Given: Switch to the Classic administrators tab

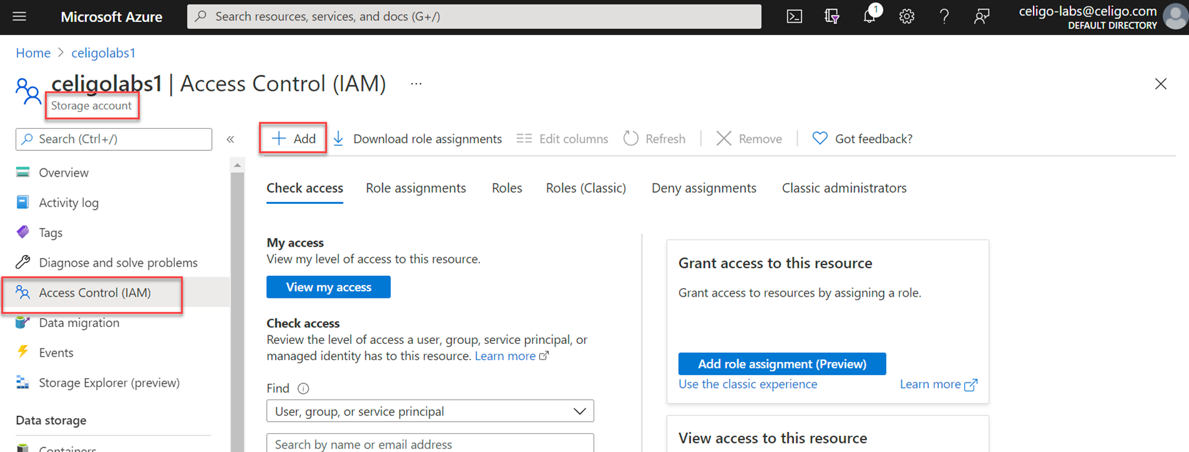Looking at the screenshot, I should coord(844,188).
